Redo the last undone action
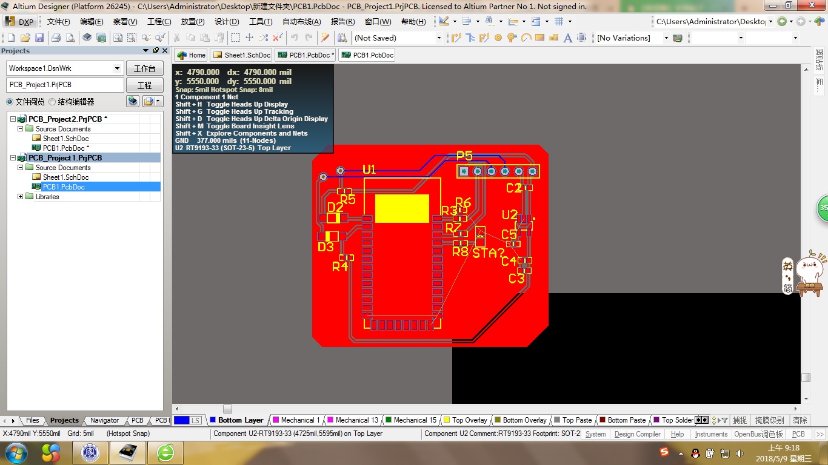This screenshot has width=828, height=465. tap(309, 38)
